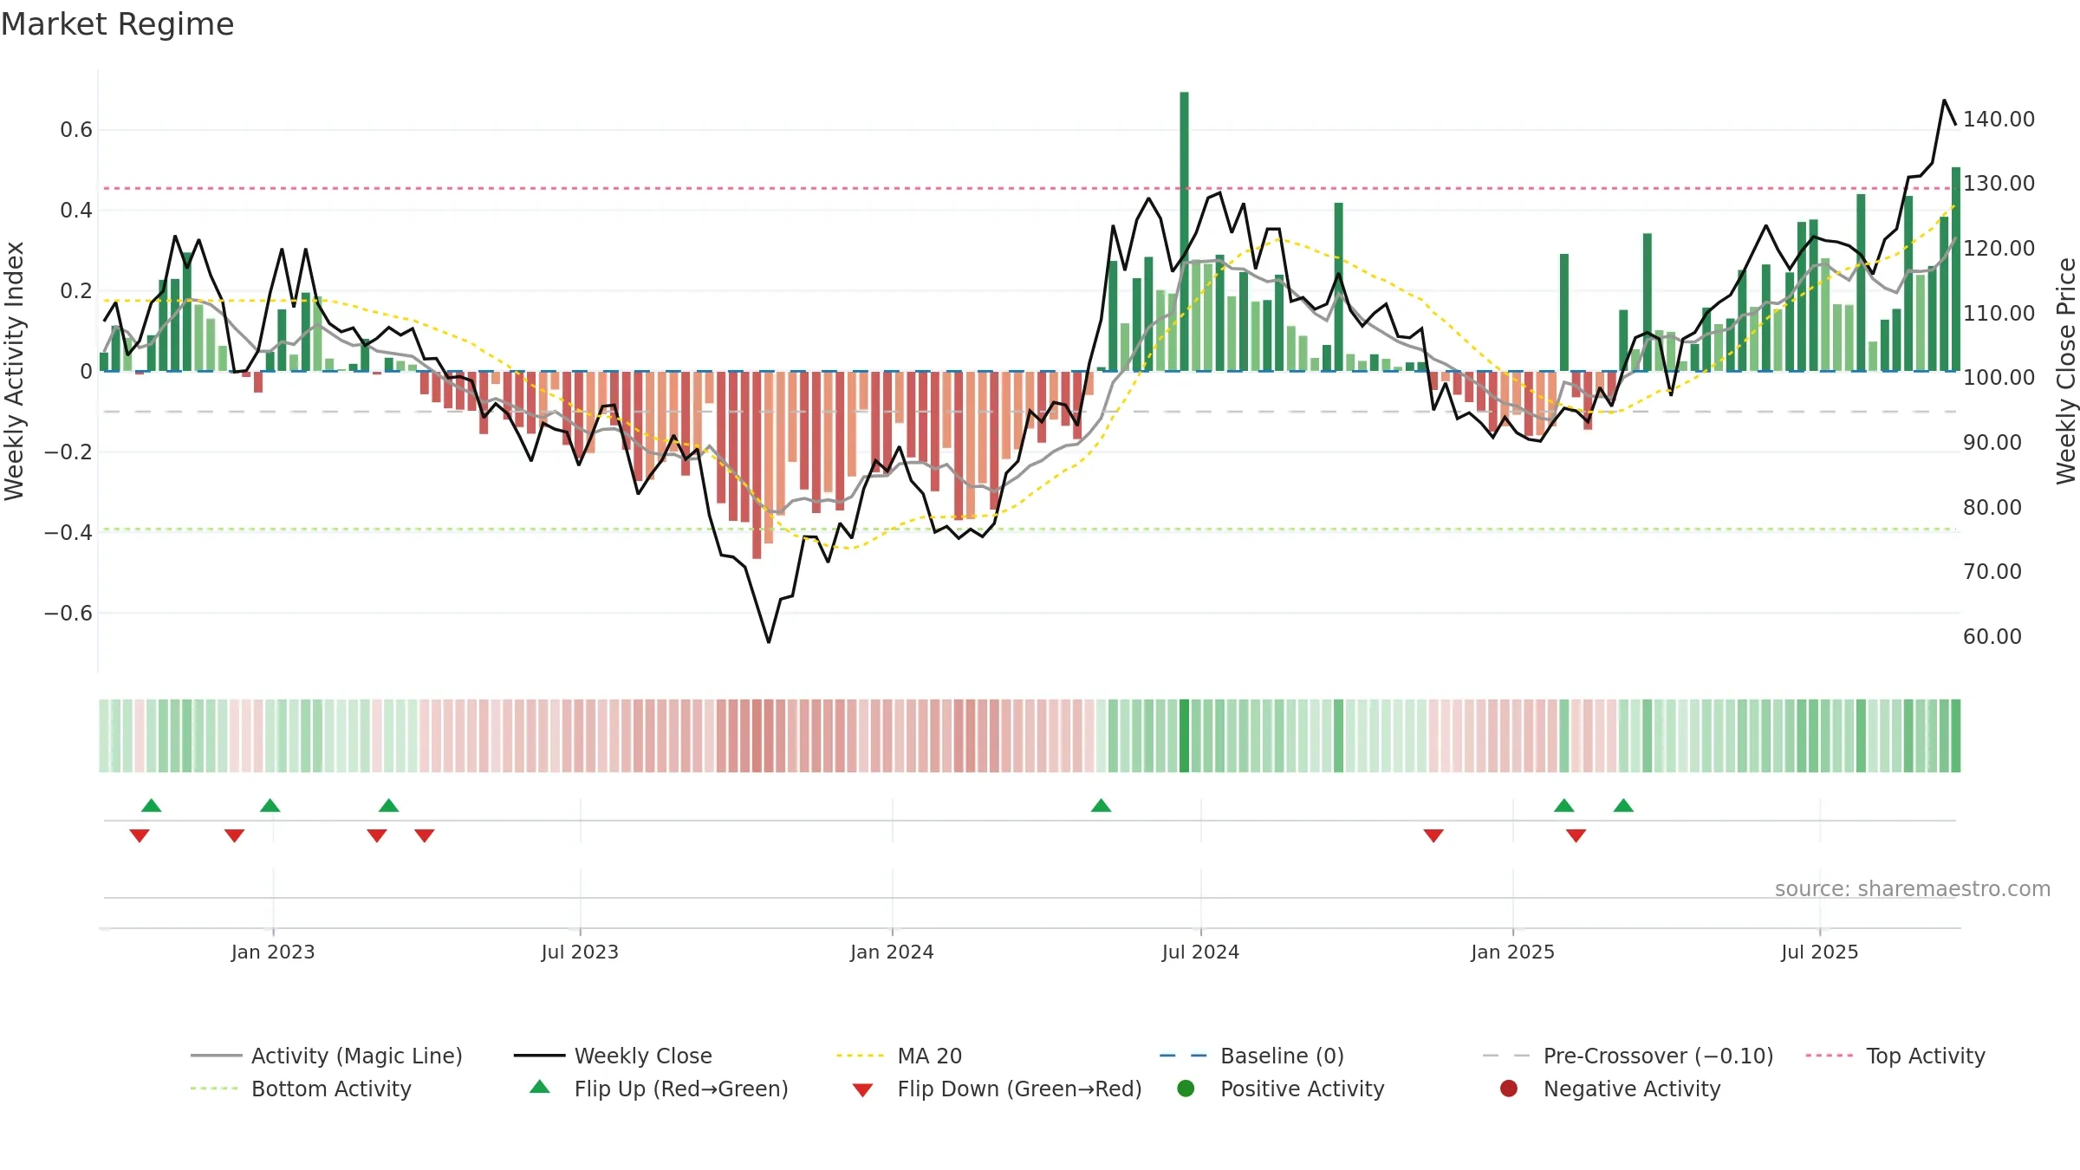Toggle the Flip Down (Green→Red) legend entry
Image resolution: width=2080 pixels, height=1170 pixels.
997,1089
